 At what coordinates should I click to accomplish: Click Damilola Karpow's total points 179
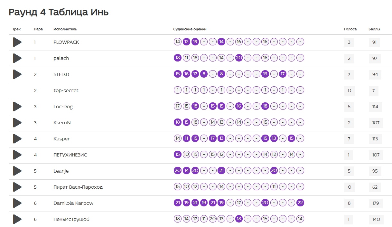click(x=375, y=203)
